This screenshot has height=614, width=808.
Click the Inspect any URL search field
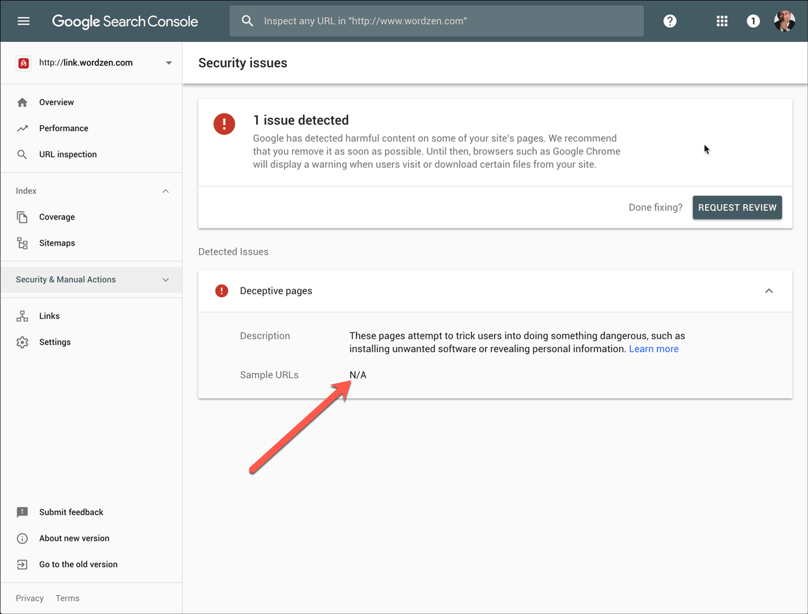pos(437,21)
